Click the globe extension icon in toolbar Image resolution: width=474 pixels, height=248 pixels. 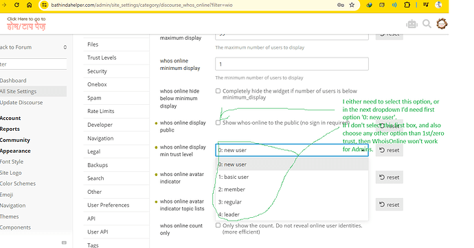[x=369, y=5]
